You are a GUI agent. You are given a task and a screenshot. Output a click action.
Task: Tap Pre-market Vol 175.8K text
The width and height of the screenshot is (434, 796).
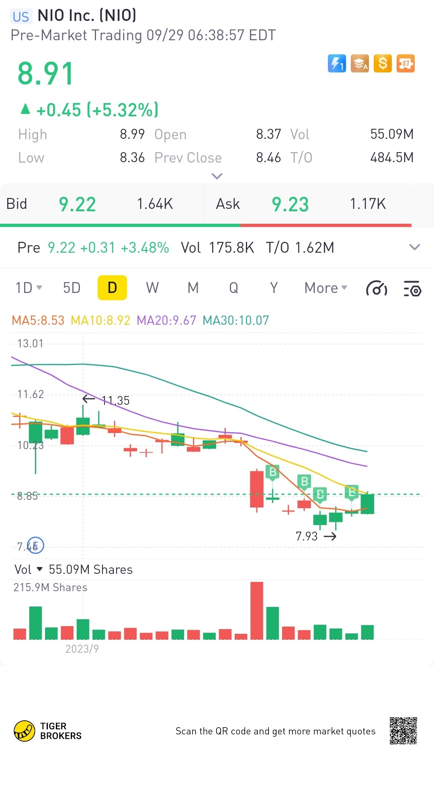pos(217,247)
